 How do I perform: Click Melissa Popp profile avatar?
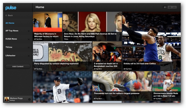point(7,99)
